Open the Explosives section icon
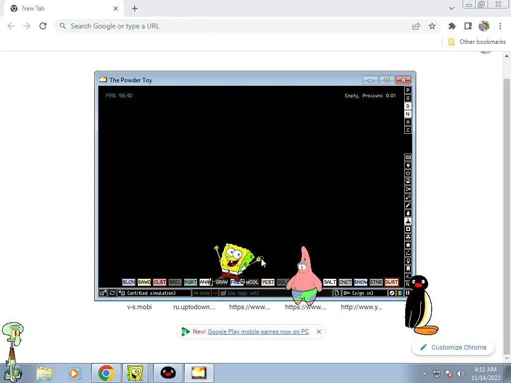Screen dimensions: 511x383 408,197
